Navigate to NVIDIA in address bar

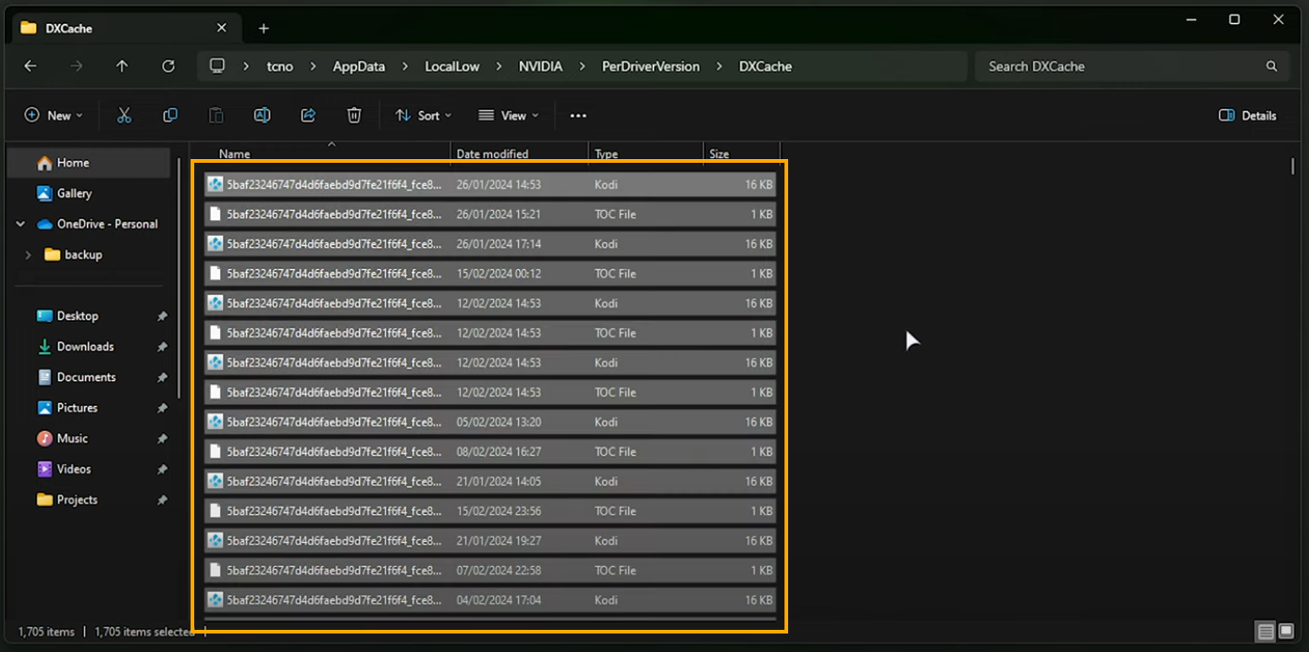click(540, 67)
